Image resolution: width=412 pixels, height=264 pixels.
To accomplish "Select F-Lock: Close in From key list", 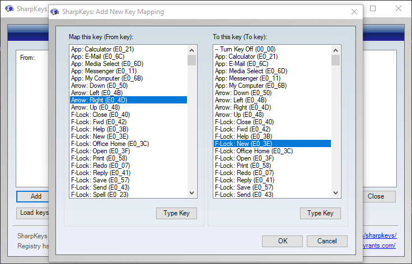I will click(x=129, y=115).
